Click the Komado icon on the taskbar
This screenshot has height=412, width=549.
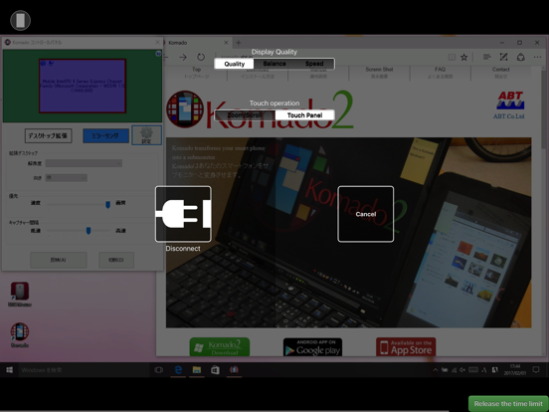point(234,370)
